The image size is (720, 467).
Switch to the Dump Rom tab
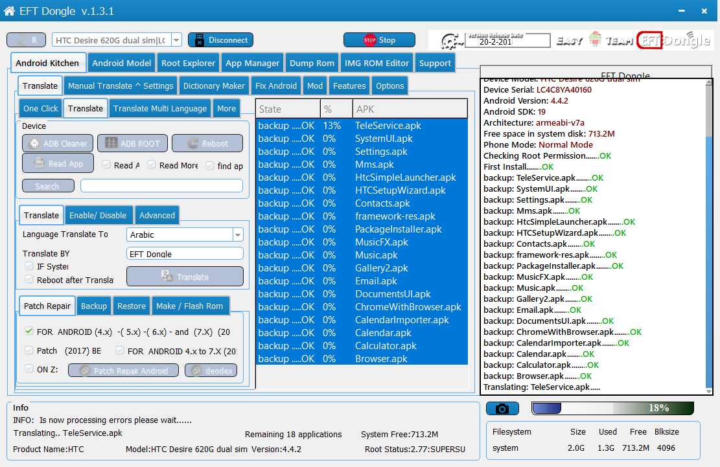coord(312,63)
